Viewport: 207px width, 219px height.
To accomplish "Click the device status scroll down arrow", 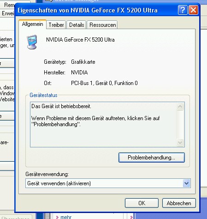I will coord(180,142).
